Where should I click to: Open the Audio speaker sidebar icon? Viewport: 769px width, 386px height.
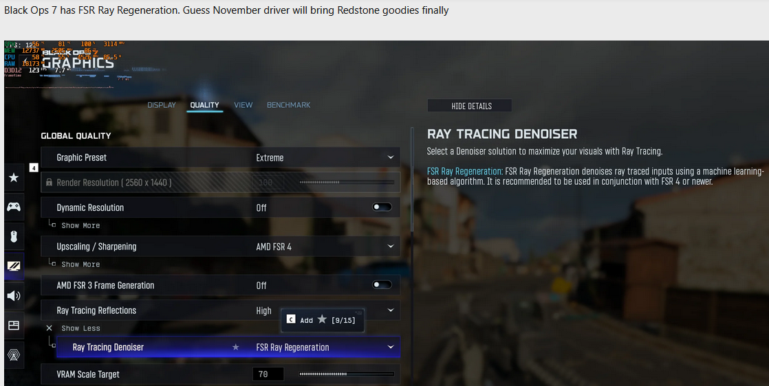[x=14, y=295]
